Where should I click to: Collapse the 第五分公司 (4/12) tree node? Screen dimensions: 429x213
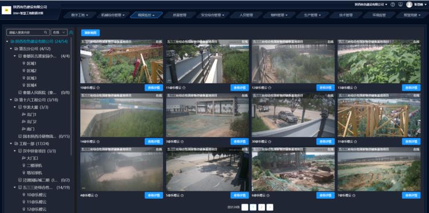pyautogui.click(x=11, y=49)
